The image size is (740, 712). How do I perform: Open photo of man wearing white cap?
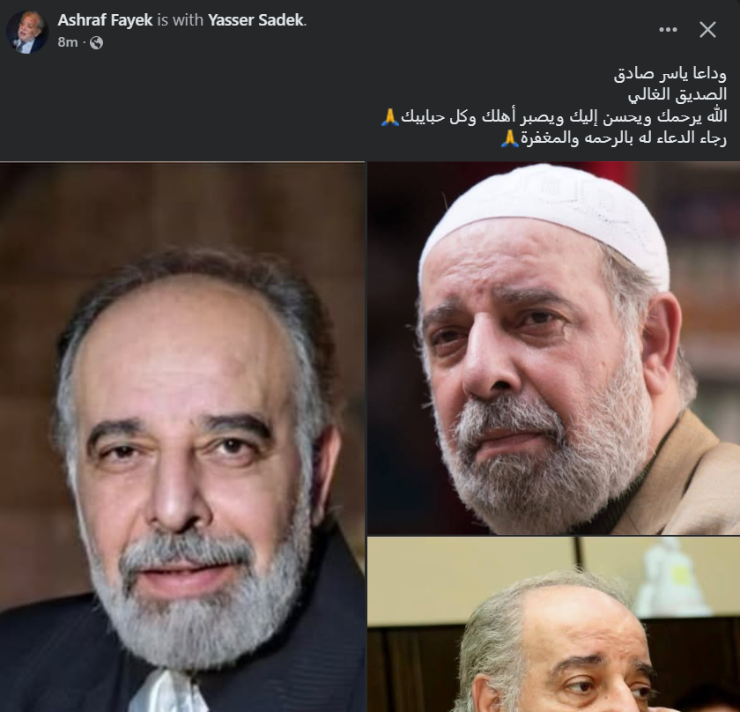point(553,348)
